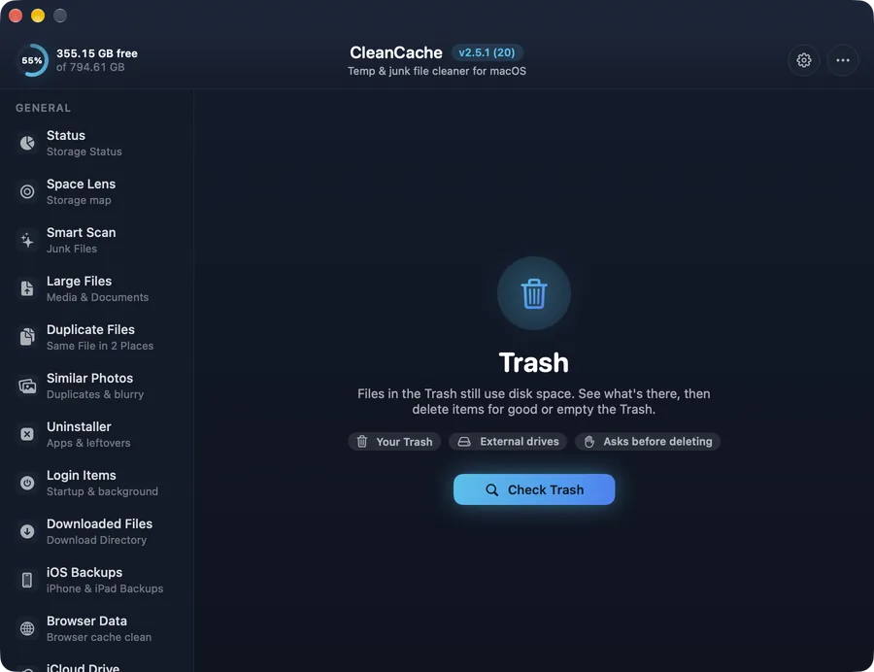Viewport: 874px width, 672px height.
Task: Click the Downloaded Files arrow icon
Action: [27, 531]
